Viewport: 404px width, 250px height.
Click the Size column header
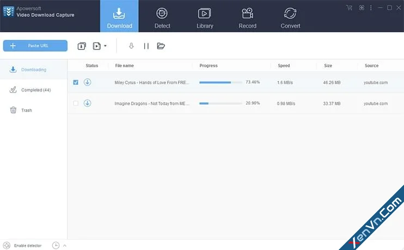[x=328, y=66]
